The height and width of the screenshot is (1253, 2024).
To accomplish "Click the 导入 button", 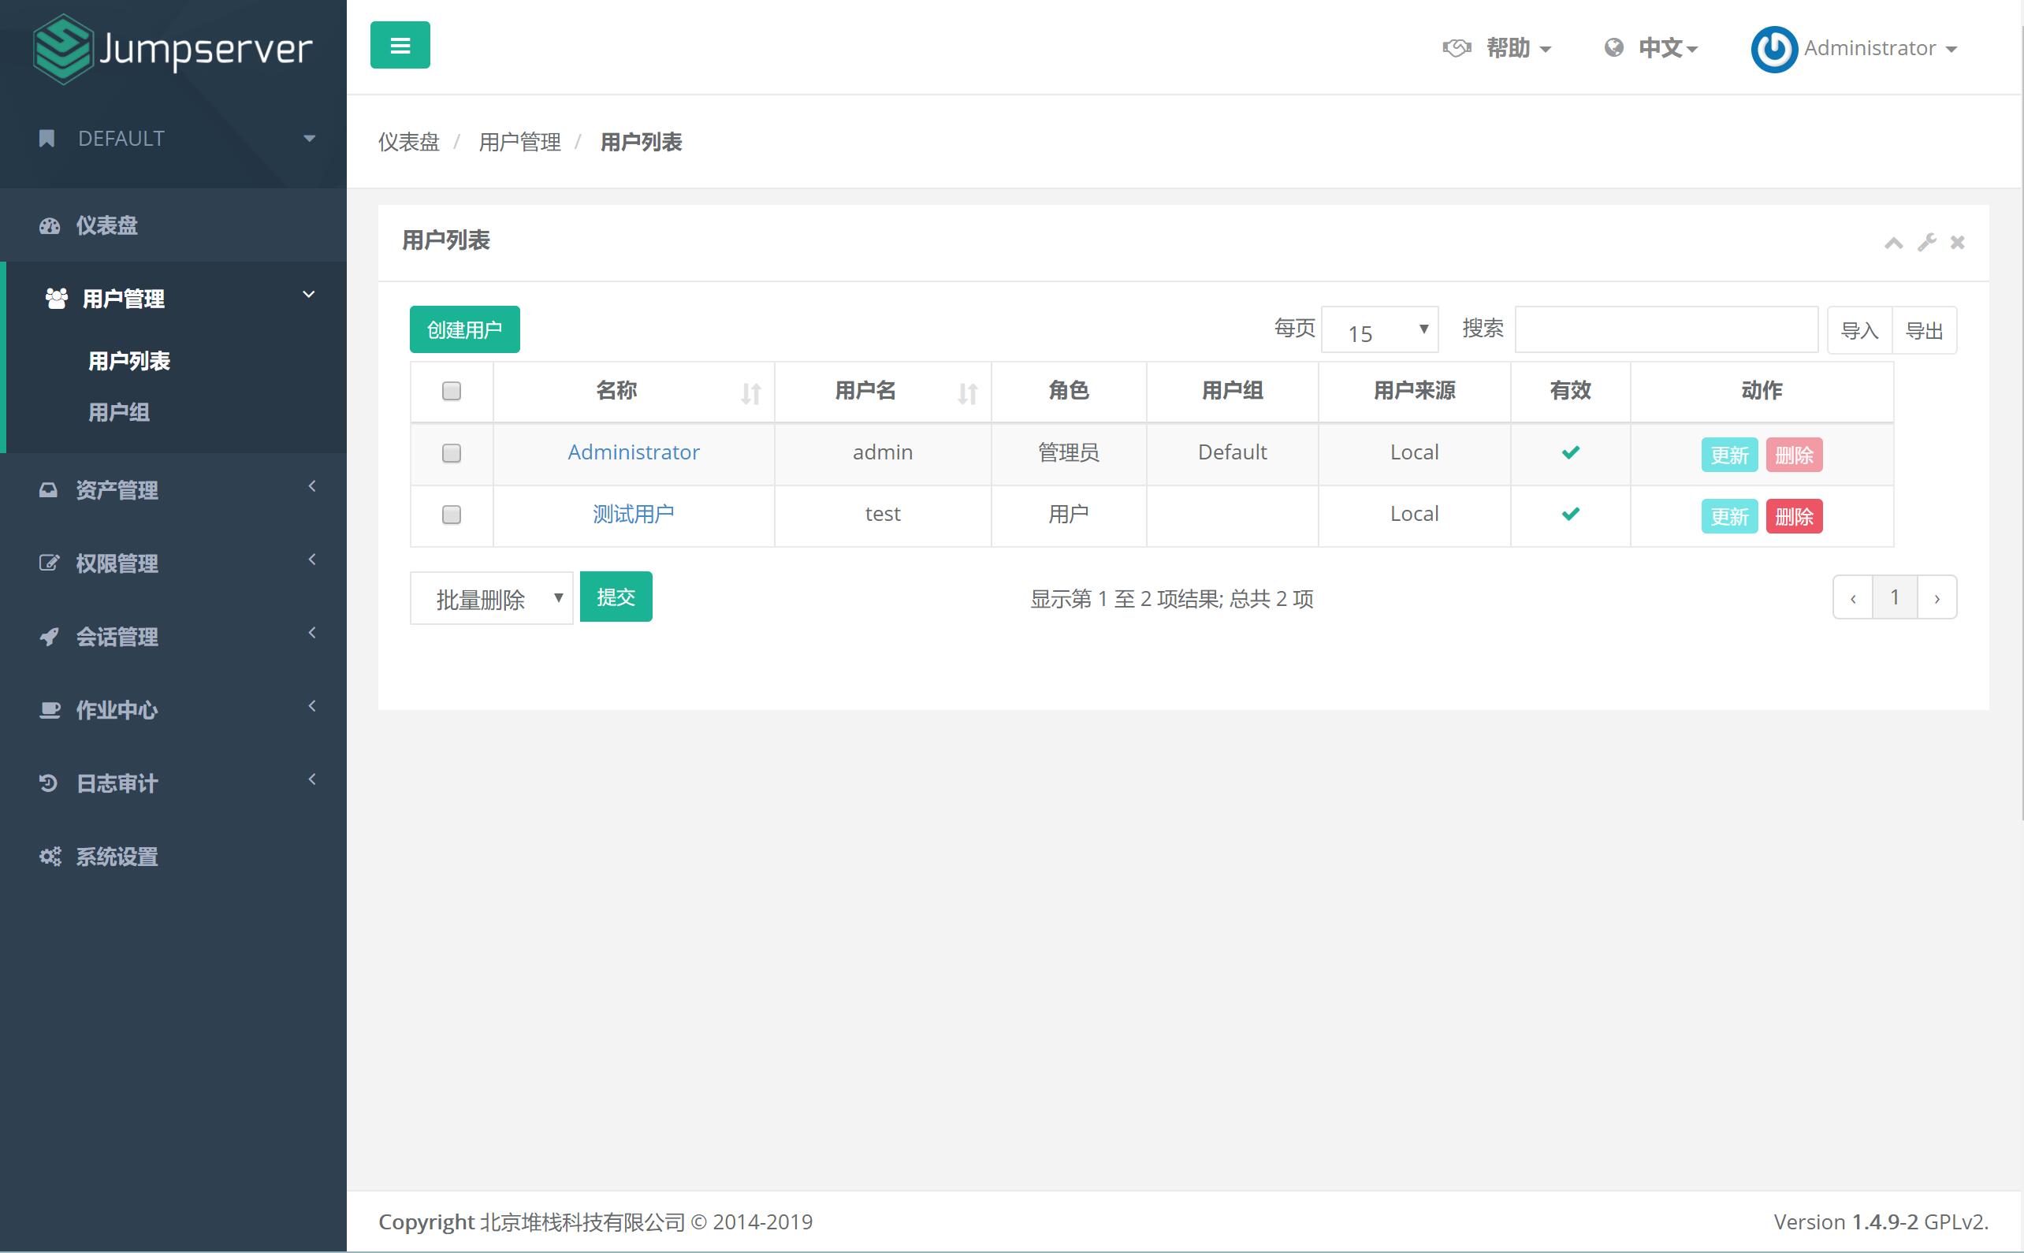I will tap(1860, 331).
